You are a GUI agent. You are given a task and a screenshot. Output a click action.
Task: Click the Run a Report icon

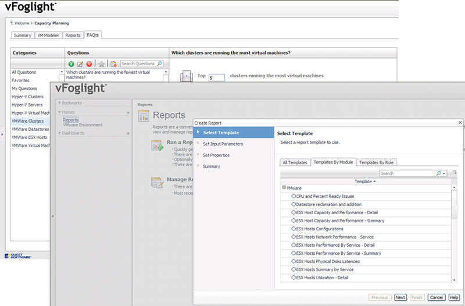[x=157, y=145]
